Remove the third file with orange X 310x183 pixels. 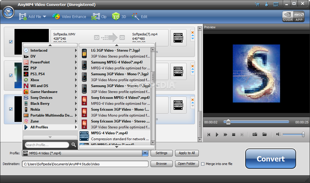pos(193,99)
